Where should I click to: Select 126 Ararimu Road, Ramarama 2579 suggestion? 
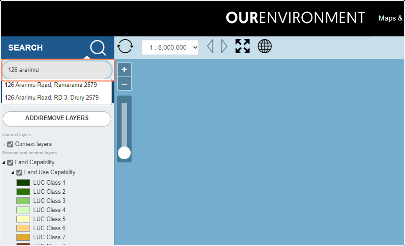click(x=51, y=85)
